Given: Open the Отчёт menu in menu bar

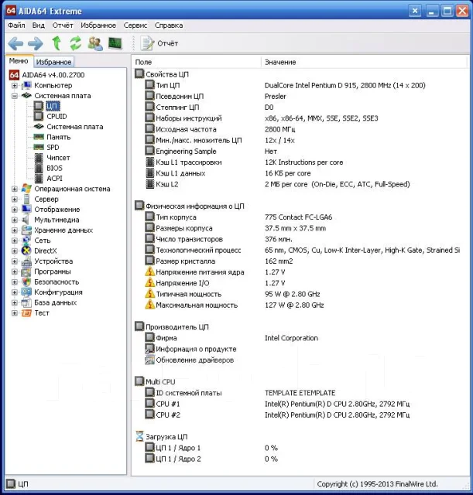Looking at the screenshot, I should coord(63,26).
